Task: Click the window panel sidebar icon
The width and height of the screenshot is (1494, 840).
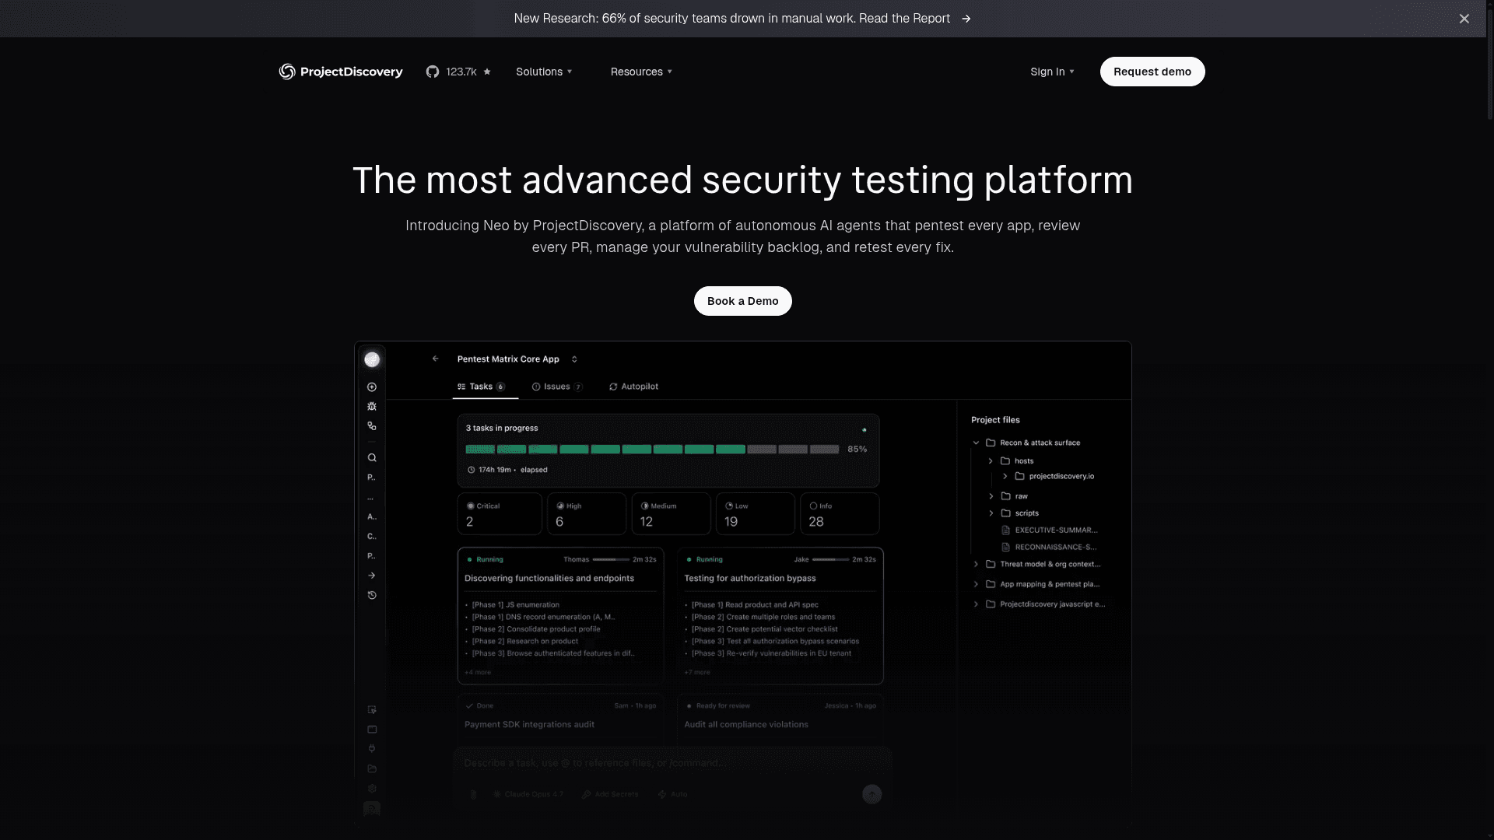Action: pos(372,730)
